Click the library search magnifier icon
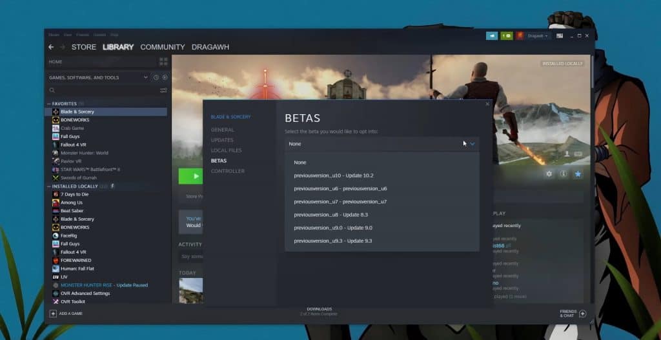Screen dimensions: 661x340 pos(52,90)
